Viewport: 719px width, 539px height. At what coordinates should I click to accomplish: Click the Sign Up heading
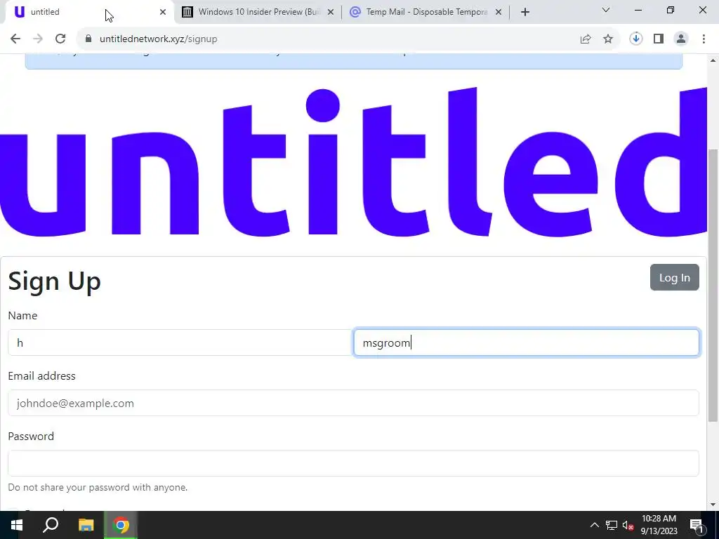pyautogui.click(x=55, y=281)
